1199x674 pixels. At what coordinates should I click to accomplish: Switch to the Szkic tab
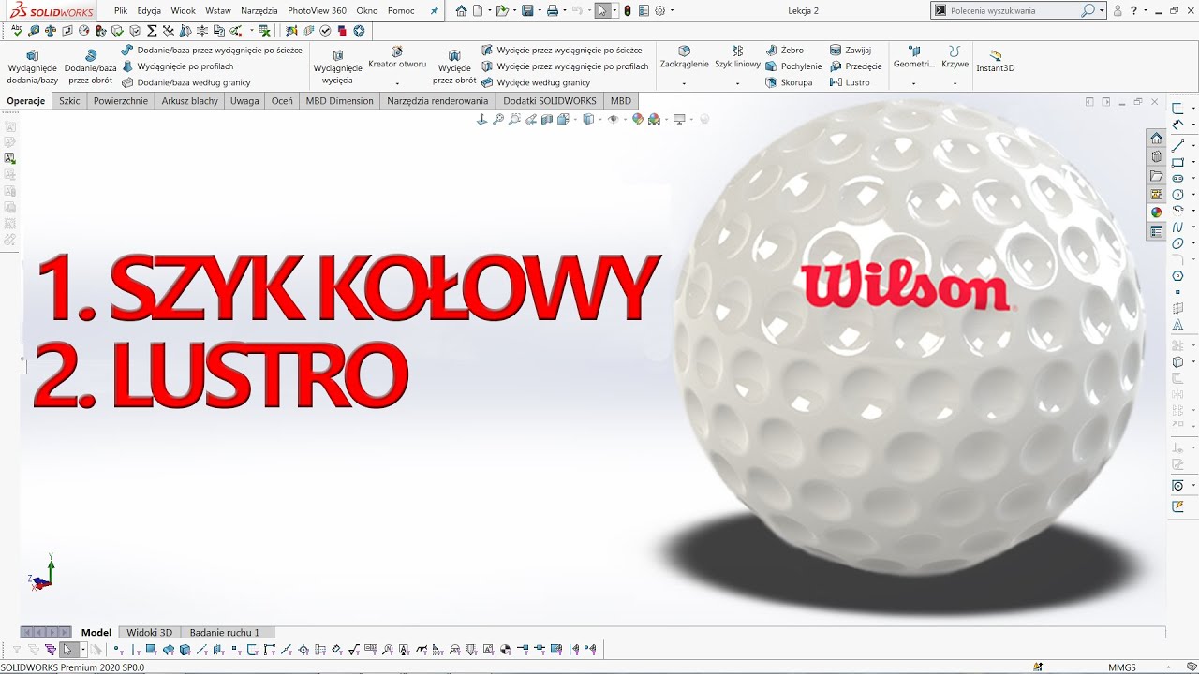[69, 101]
